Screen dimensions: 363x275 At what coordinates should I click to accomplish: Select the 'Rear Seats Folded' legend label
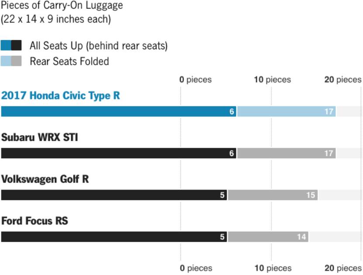[x=69, y=61]
